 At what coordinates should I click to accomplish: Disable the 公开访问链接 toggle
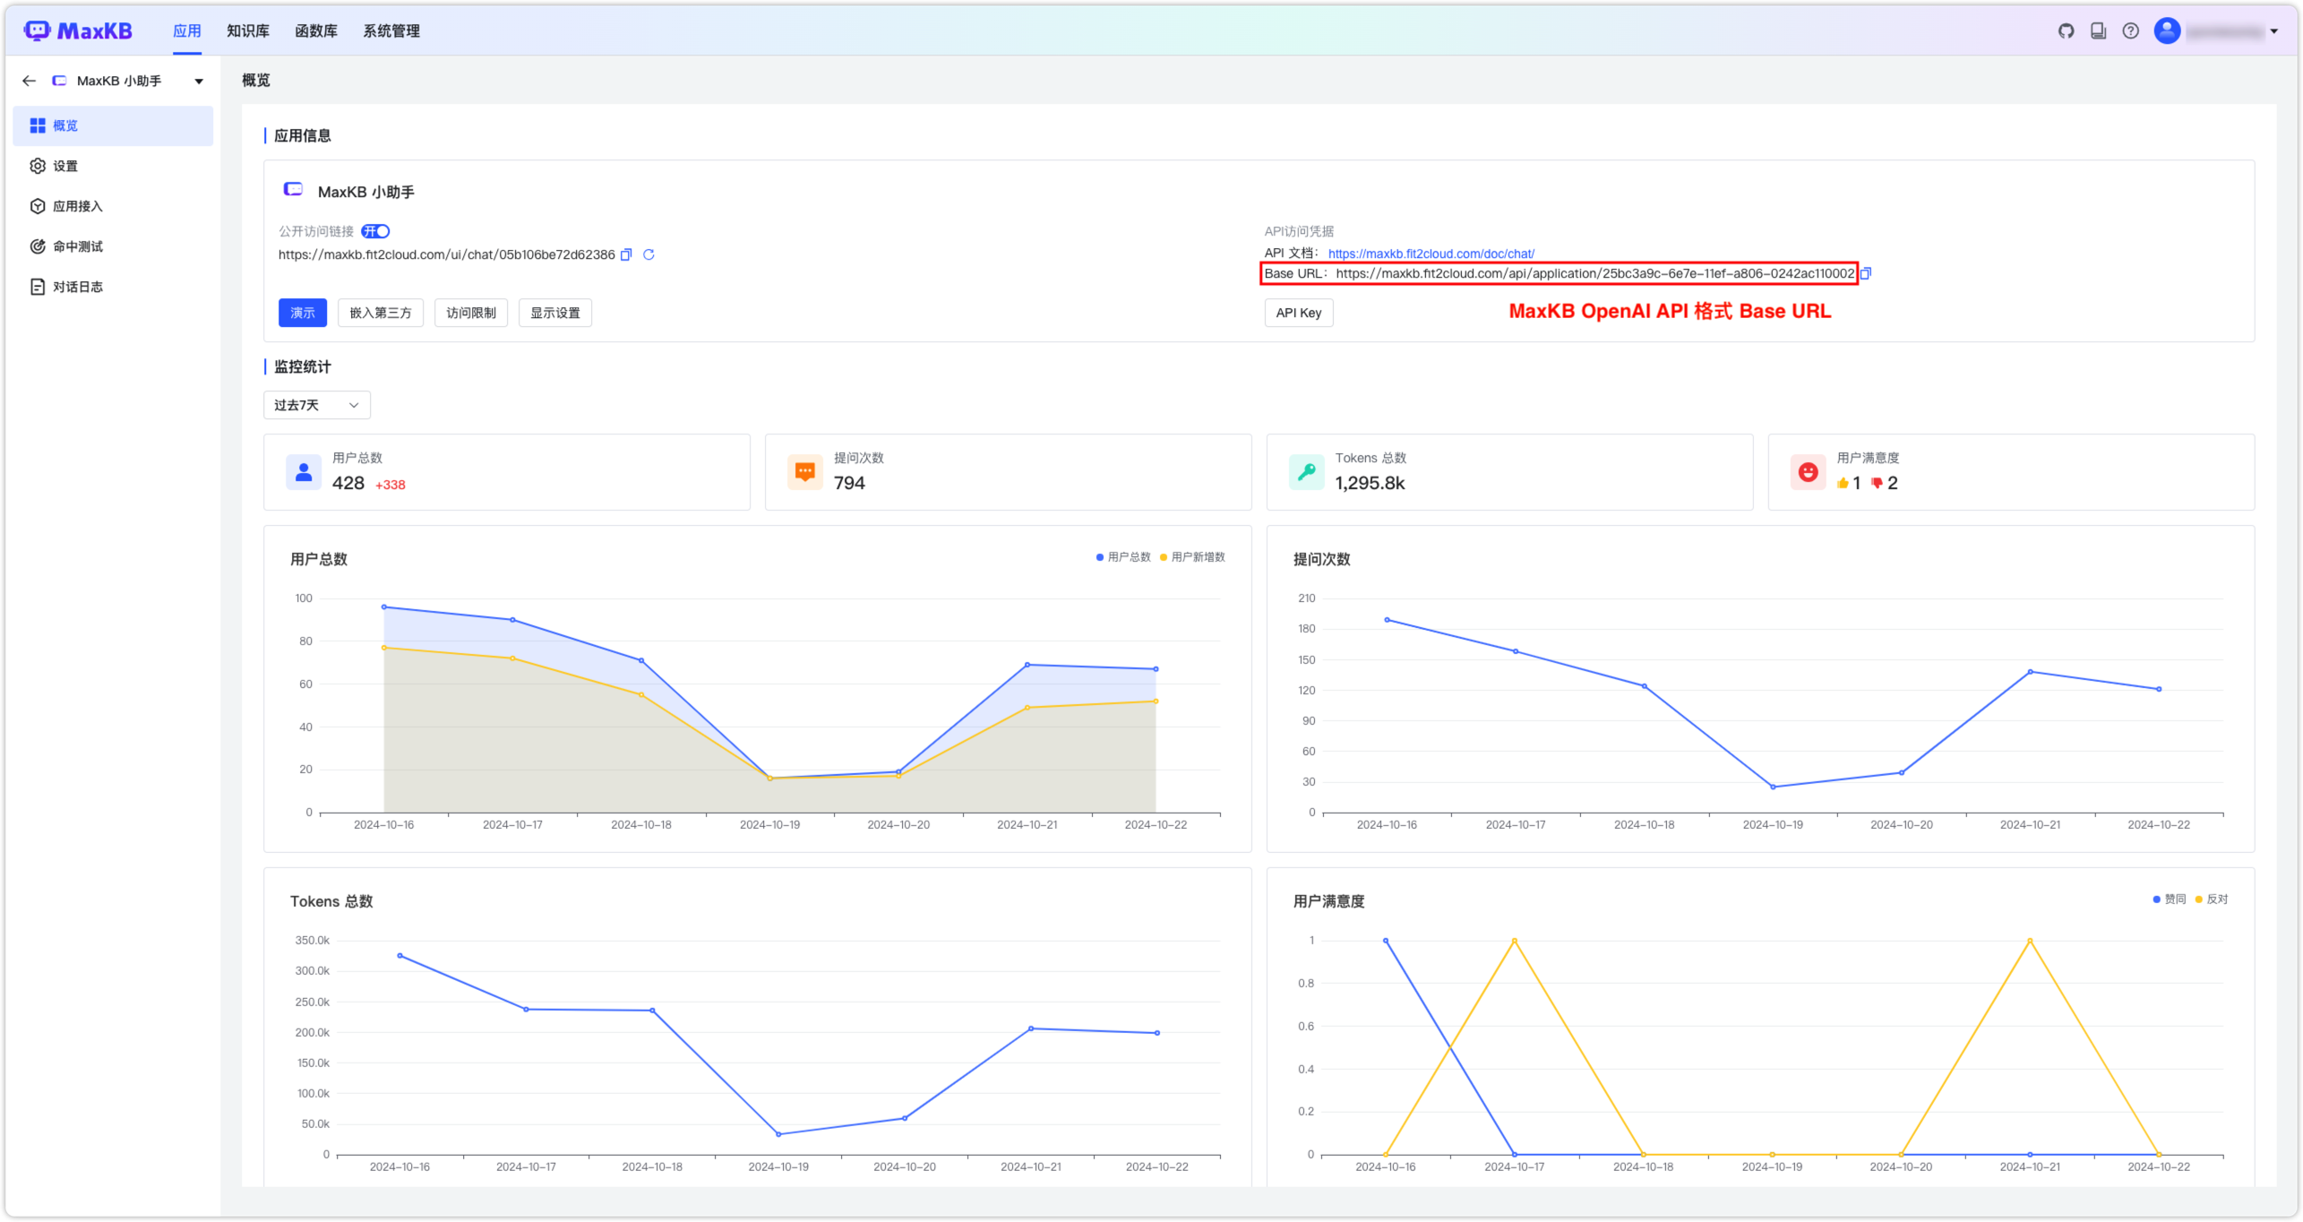click(x=375, y=231)
